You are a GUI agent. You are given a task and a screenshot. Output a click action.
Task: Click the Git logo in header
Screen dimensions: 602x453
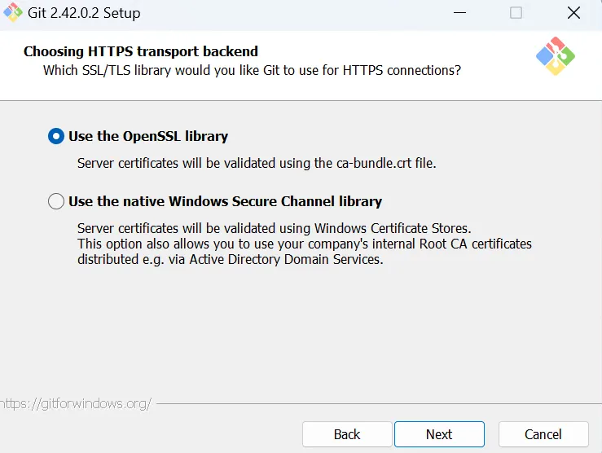[556, 56]
